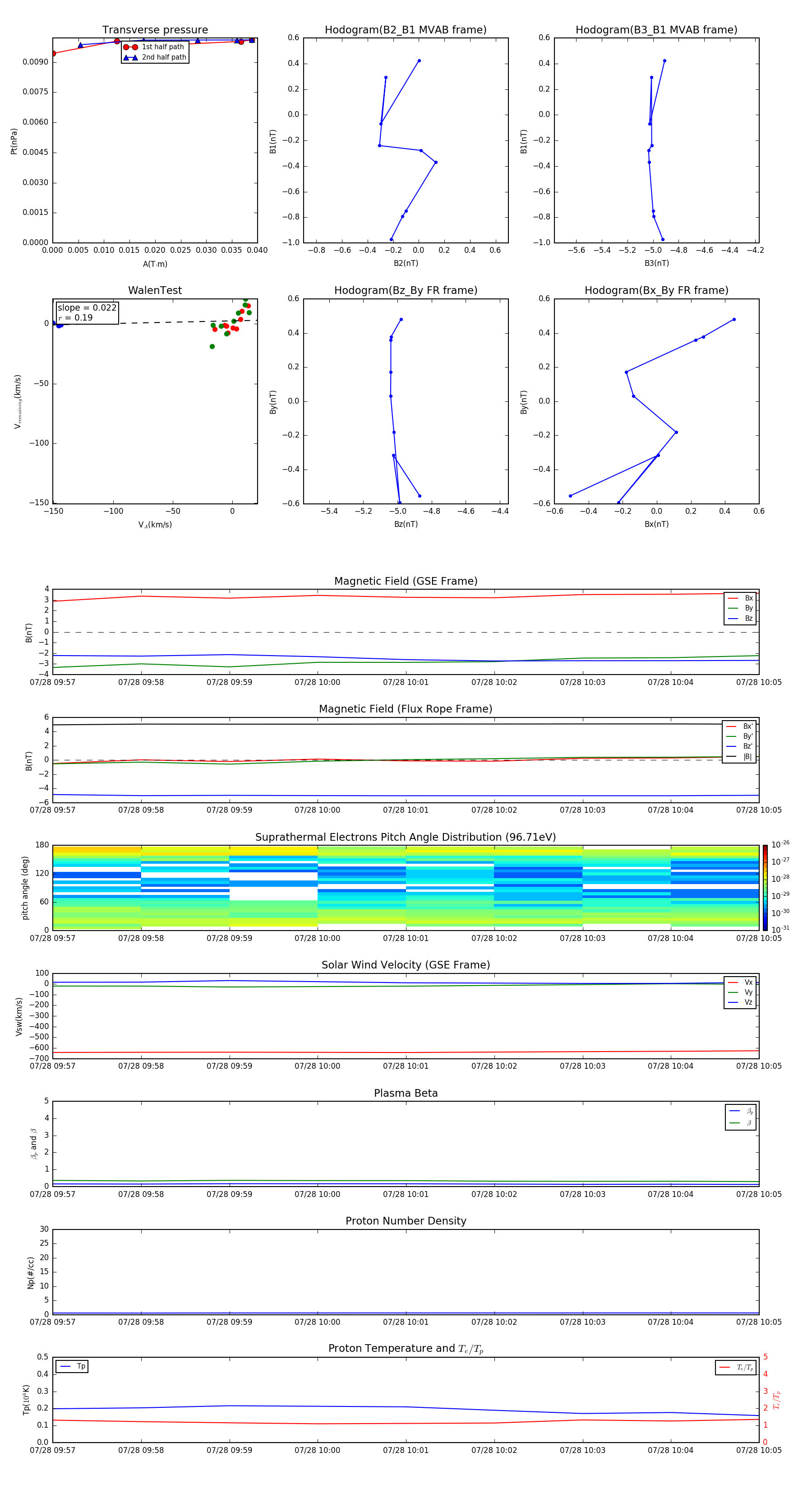This screenshot has height=1490, width=812.
Task: Click the VA(km/s) x-axis label
Action: pyautogui.click(x=155, y=525)
